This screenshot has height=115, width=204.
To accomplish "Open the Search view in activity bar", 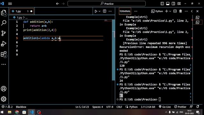I will tap(4, 23).
